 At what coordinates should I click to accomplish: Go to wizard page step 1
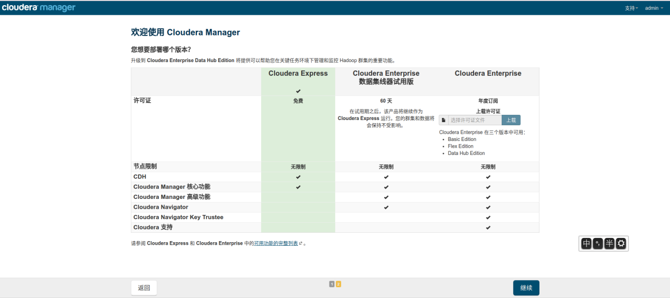pyautogui.click(x=332, y=284)
